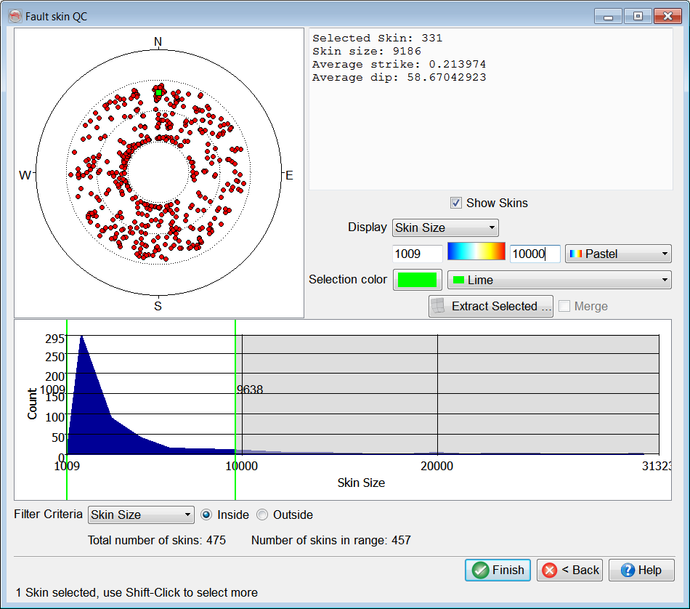Click the maximum value field 10000
The width and height of the screenshot is (690, 609).
(x=535, y=254)
